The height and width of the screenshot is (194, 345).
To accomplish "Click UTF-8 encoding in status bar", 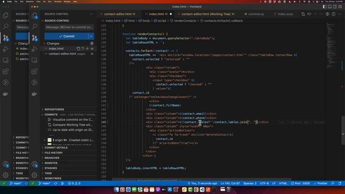I will click(x=264, y=183).
